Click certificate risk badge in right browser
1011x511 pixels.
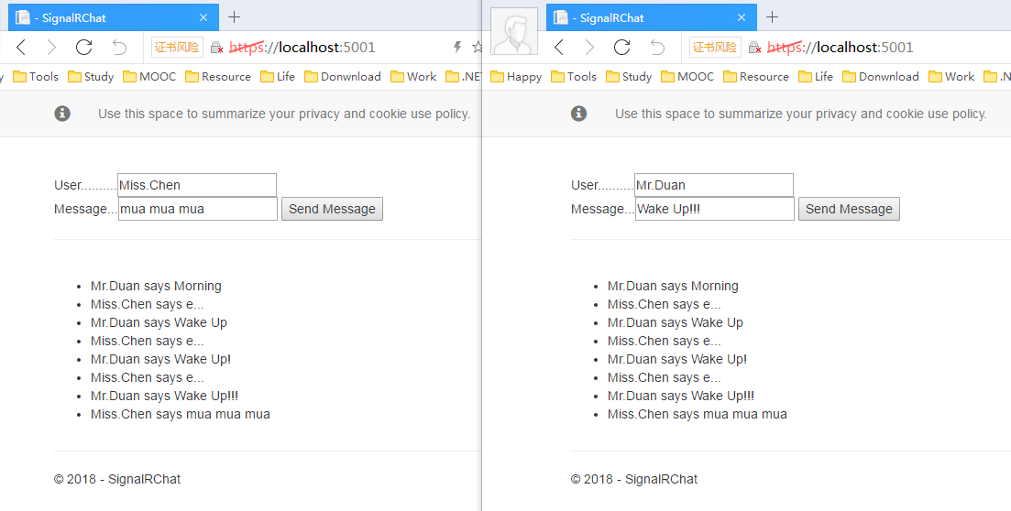pos(715,47)
